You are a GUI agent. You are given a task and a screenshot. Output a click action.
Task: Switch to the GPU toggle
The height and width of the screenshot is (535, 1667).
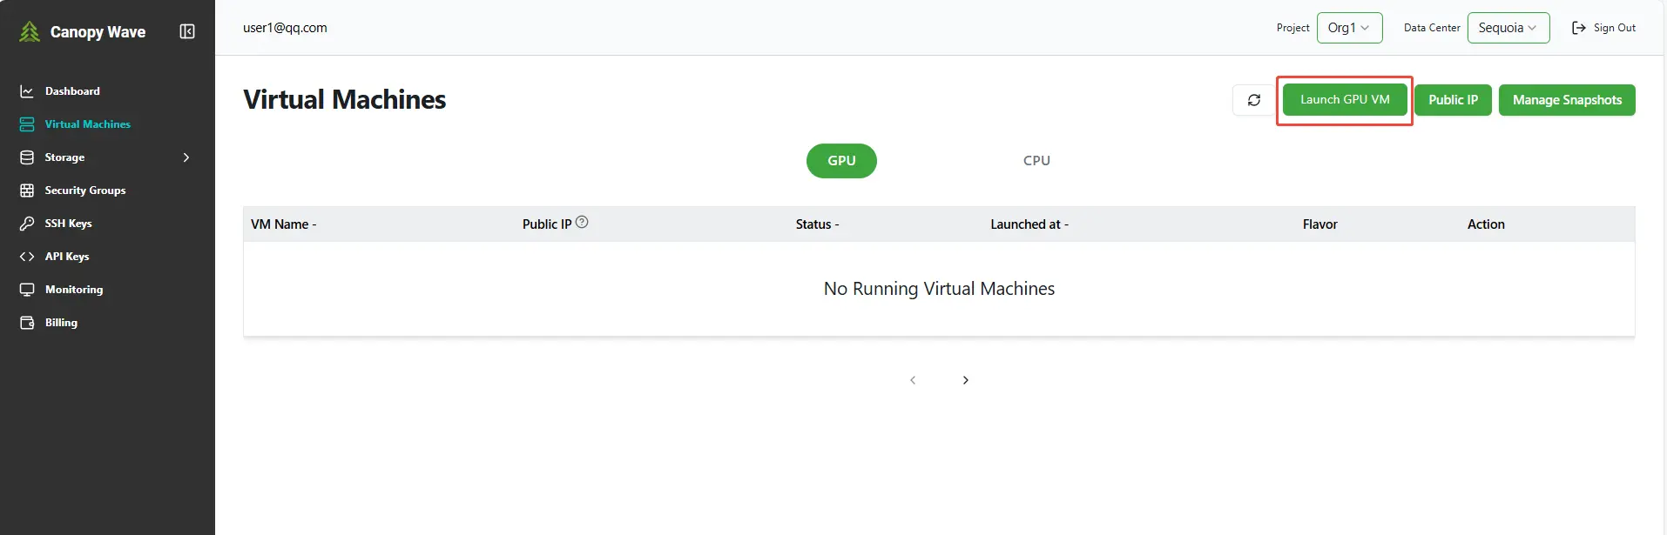[x=840, y=161]
